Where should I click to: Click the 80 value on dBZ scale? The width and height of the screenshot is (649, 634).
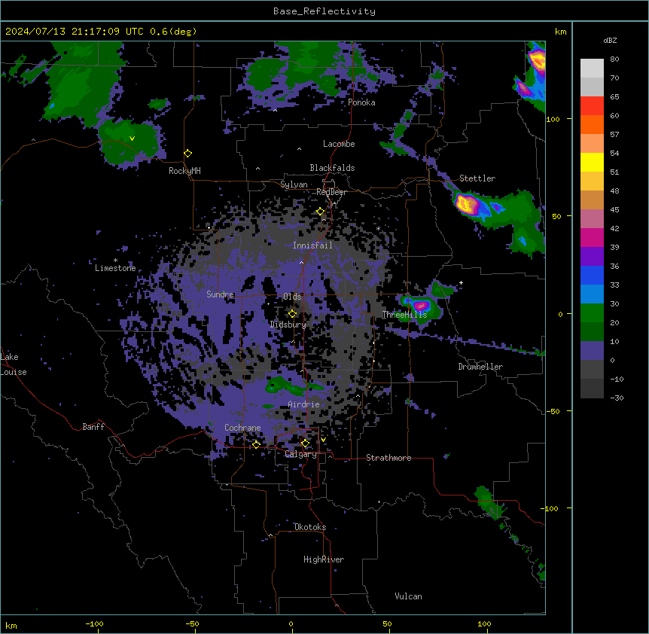(x=614, y=59)
